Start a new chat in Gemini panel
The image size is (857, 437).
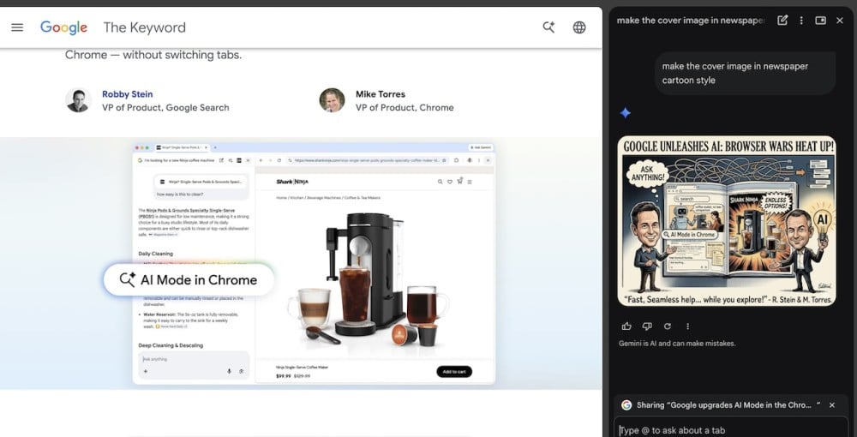782,21
